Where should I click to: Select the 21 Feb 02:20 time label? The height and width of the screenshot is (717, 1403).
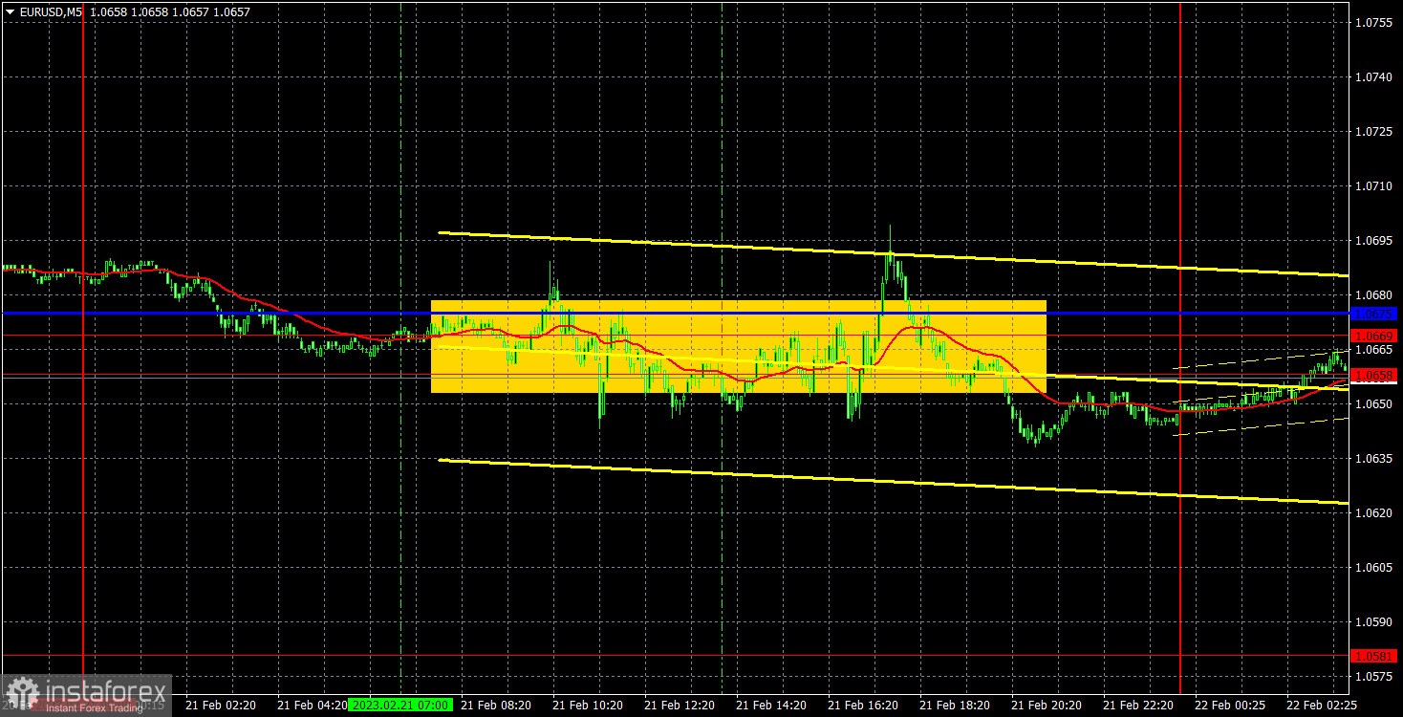220,705
